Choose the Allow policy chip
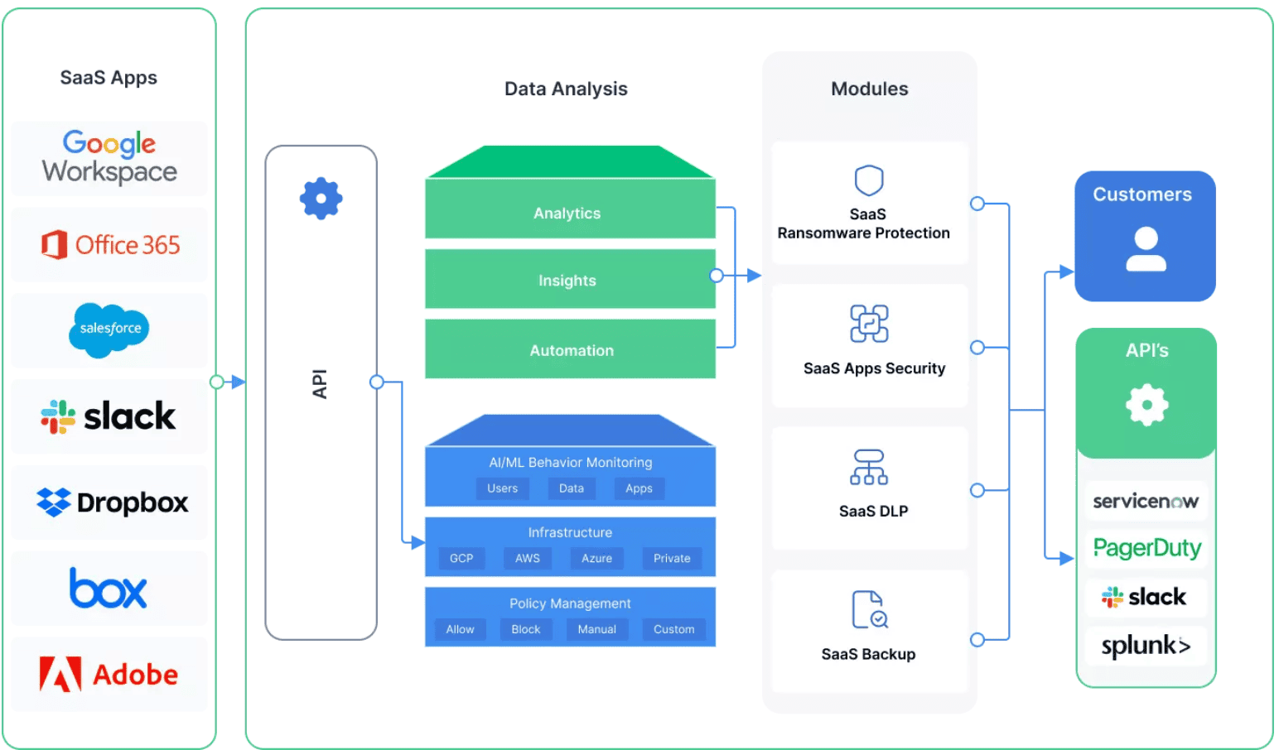 (x=461, y=630)
